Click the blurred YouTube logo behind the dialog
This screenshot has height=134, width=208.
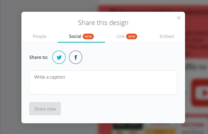(200, 93)
